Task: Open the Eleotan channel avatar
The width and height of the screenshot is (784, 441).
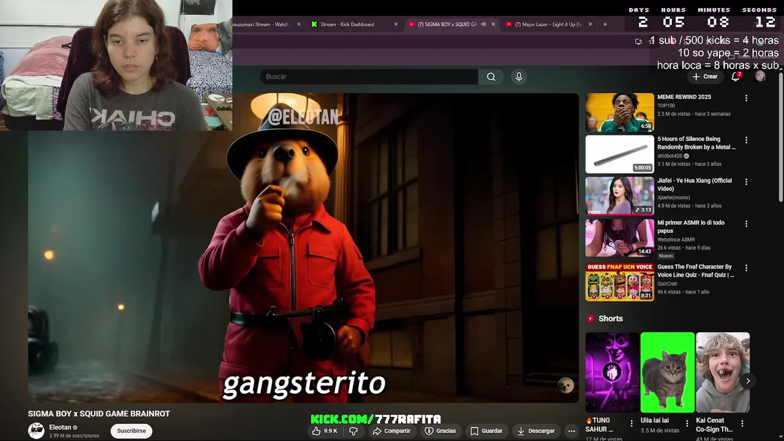Action: [36, 431]
